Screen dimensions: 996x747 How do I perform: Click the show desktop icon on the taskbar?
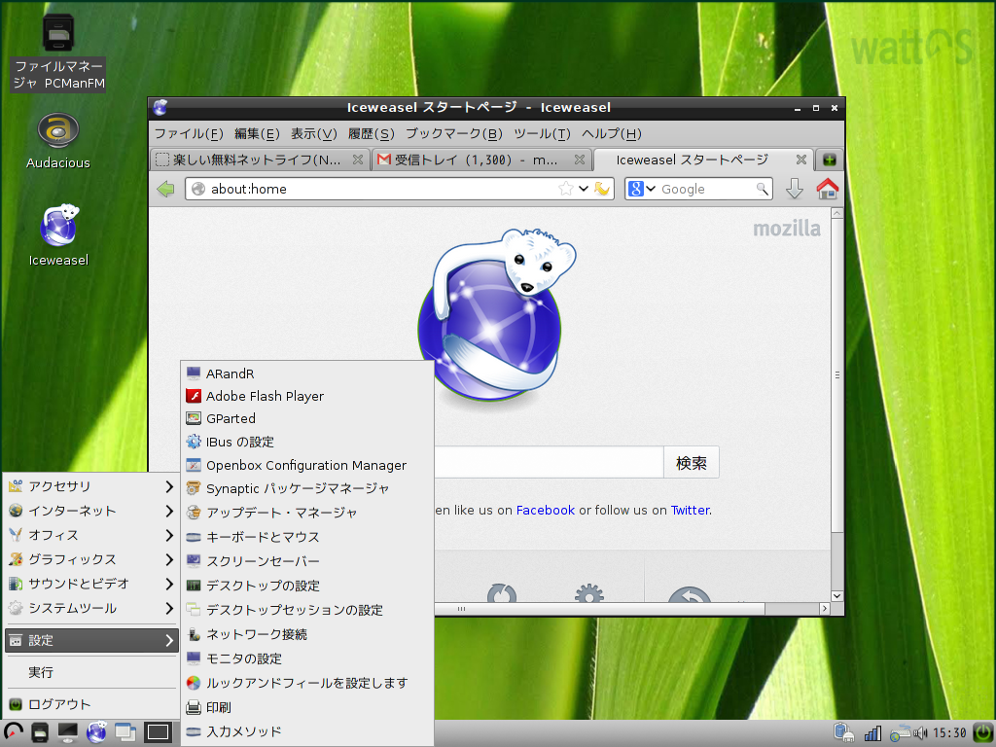point(125,733)
